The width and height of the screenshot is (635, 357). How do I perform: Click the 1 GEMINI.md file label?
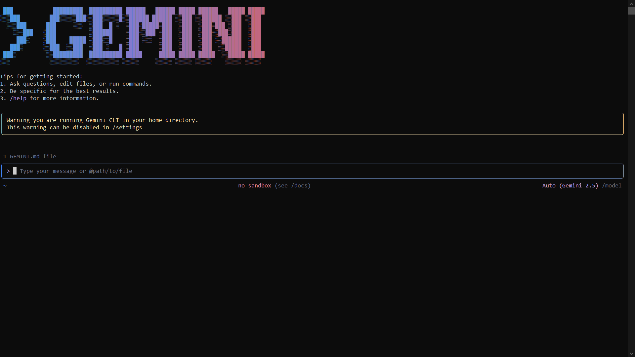(30, 156)
